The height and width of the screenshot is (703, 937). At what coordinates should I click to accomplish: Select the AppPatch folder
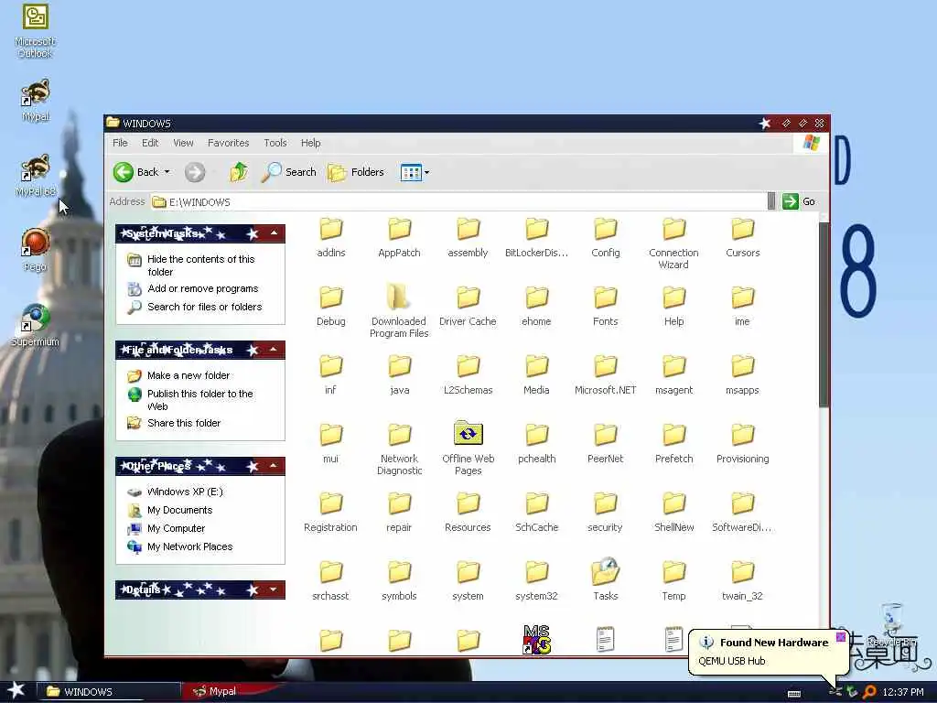pos(399,237)
